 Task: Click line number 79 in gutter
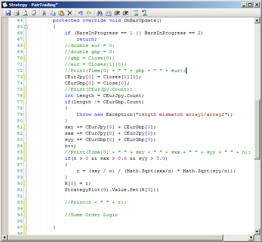[x=20, y=114]
